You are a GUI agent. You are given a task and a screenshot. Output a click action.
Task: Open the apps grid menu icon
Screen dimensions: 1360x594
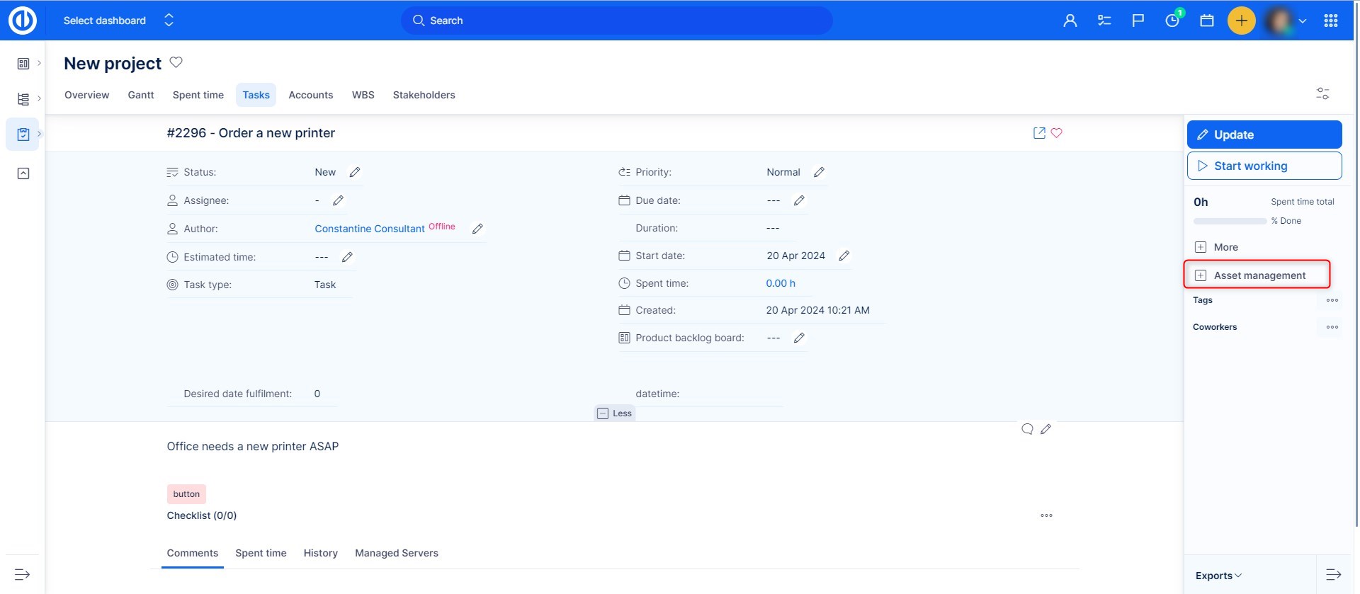(x=1330, y=21)
